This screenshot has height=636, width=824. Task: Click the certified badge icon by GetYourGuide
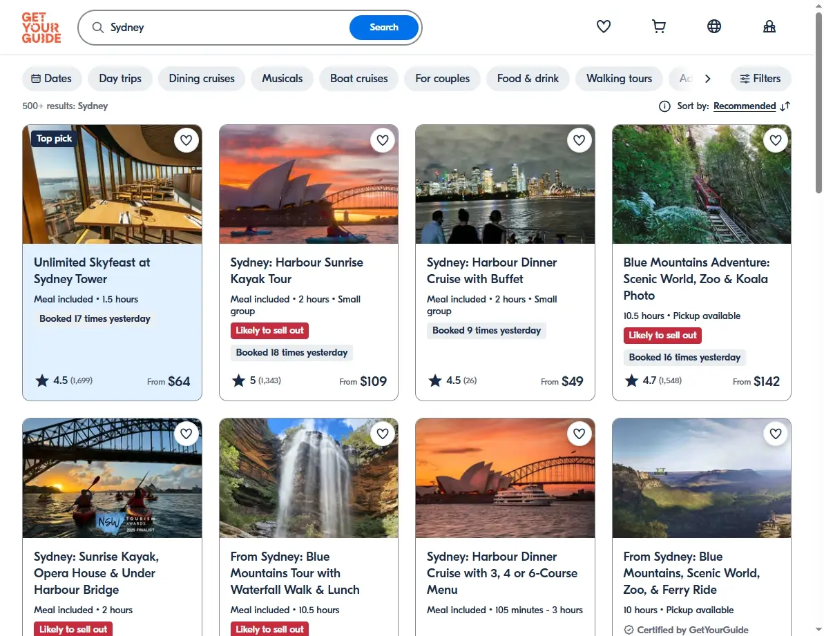[x=629, y=630]
